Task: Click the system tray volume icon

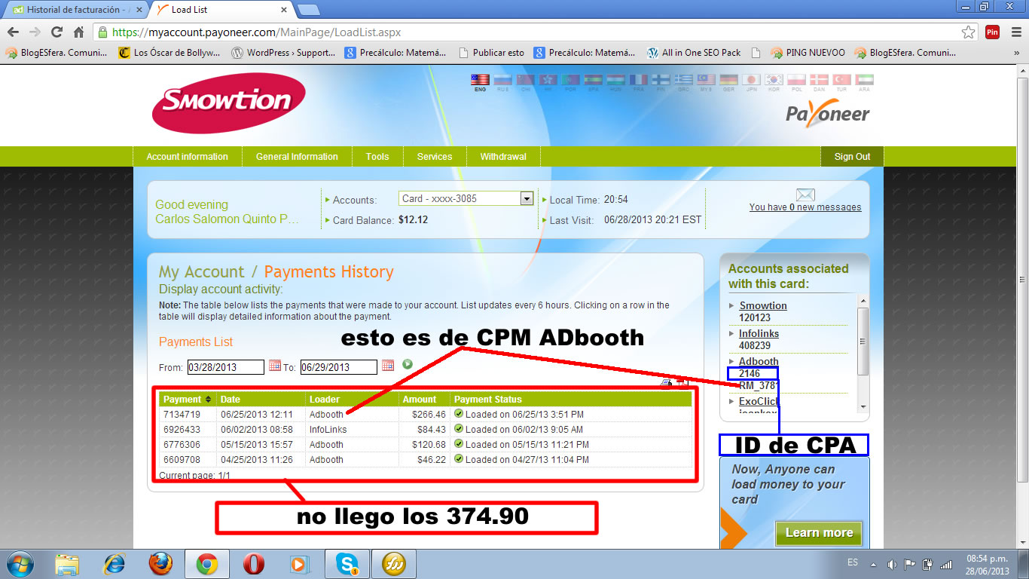Action: 892,564
